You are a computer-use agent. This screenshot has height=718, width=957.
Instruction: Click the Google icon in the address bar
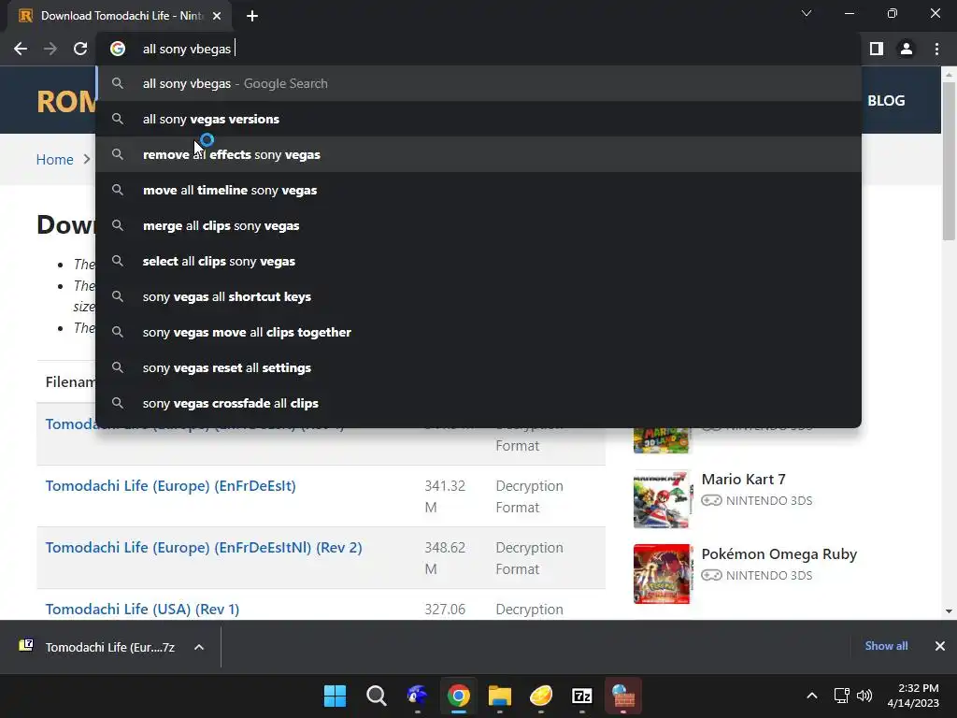coord(118,49)
